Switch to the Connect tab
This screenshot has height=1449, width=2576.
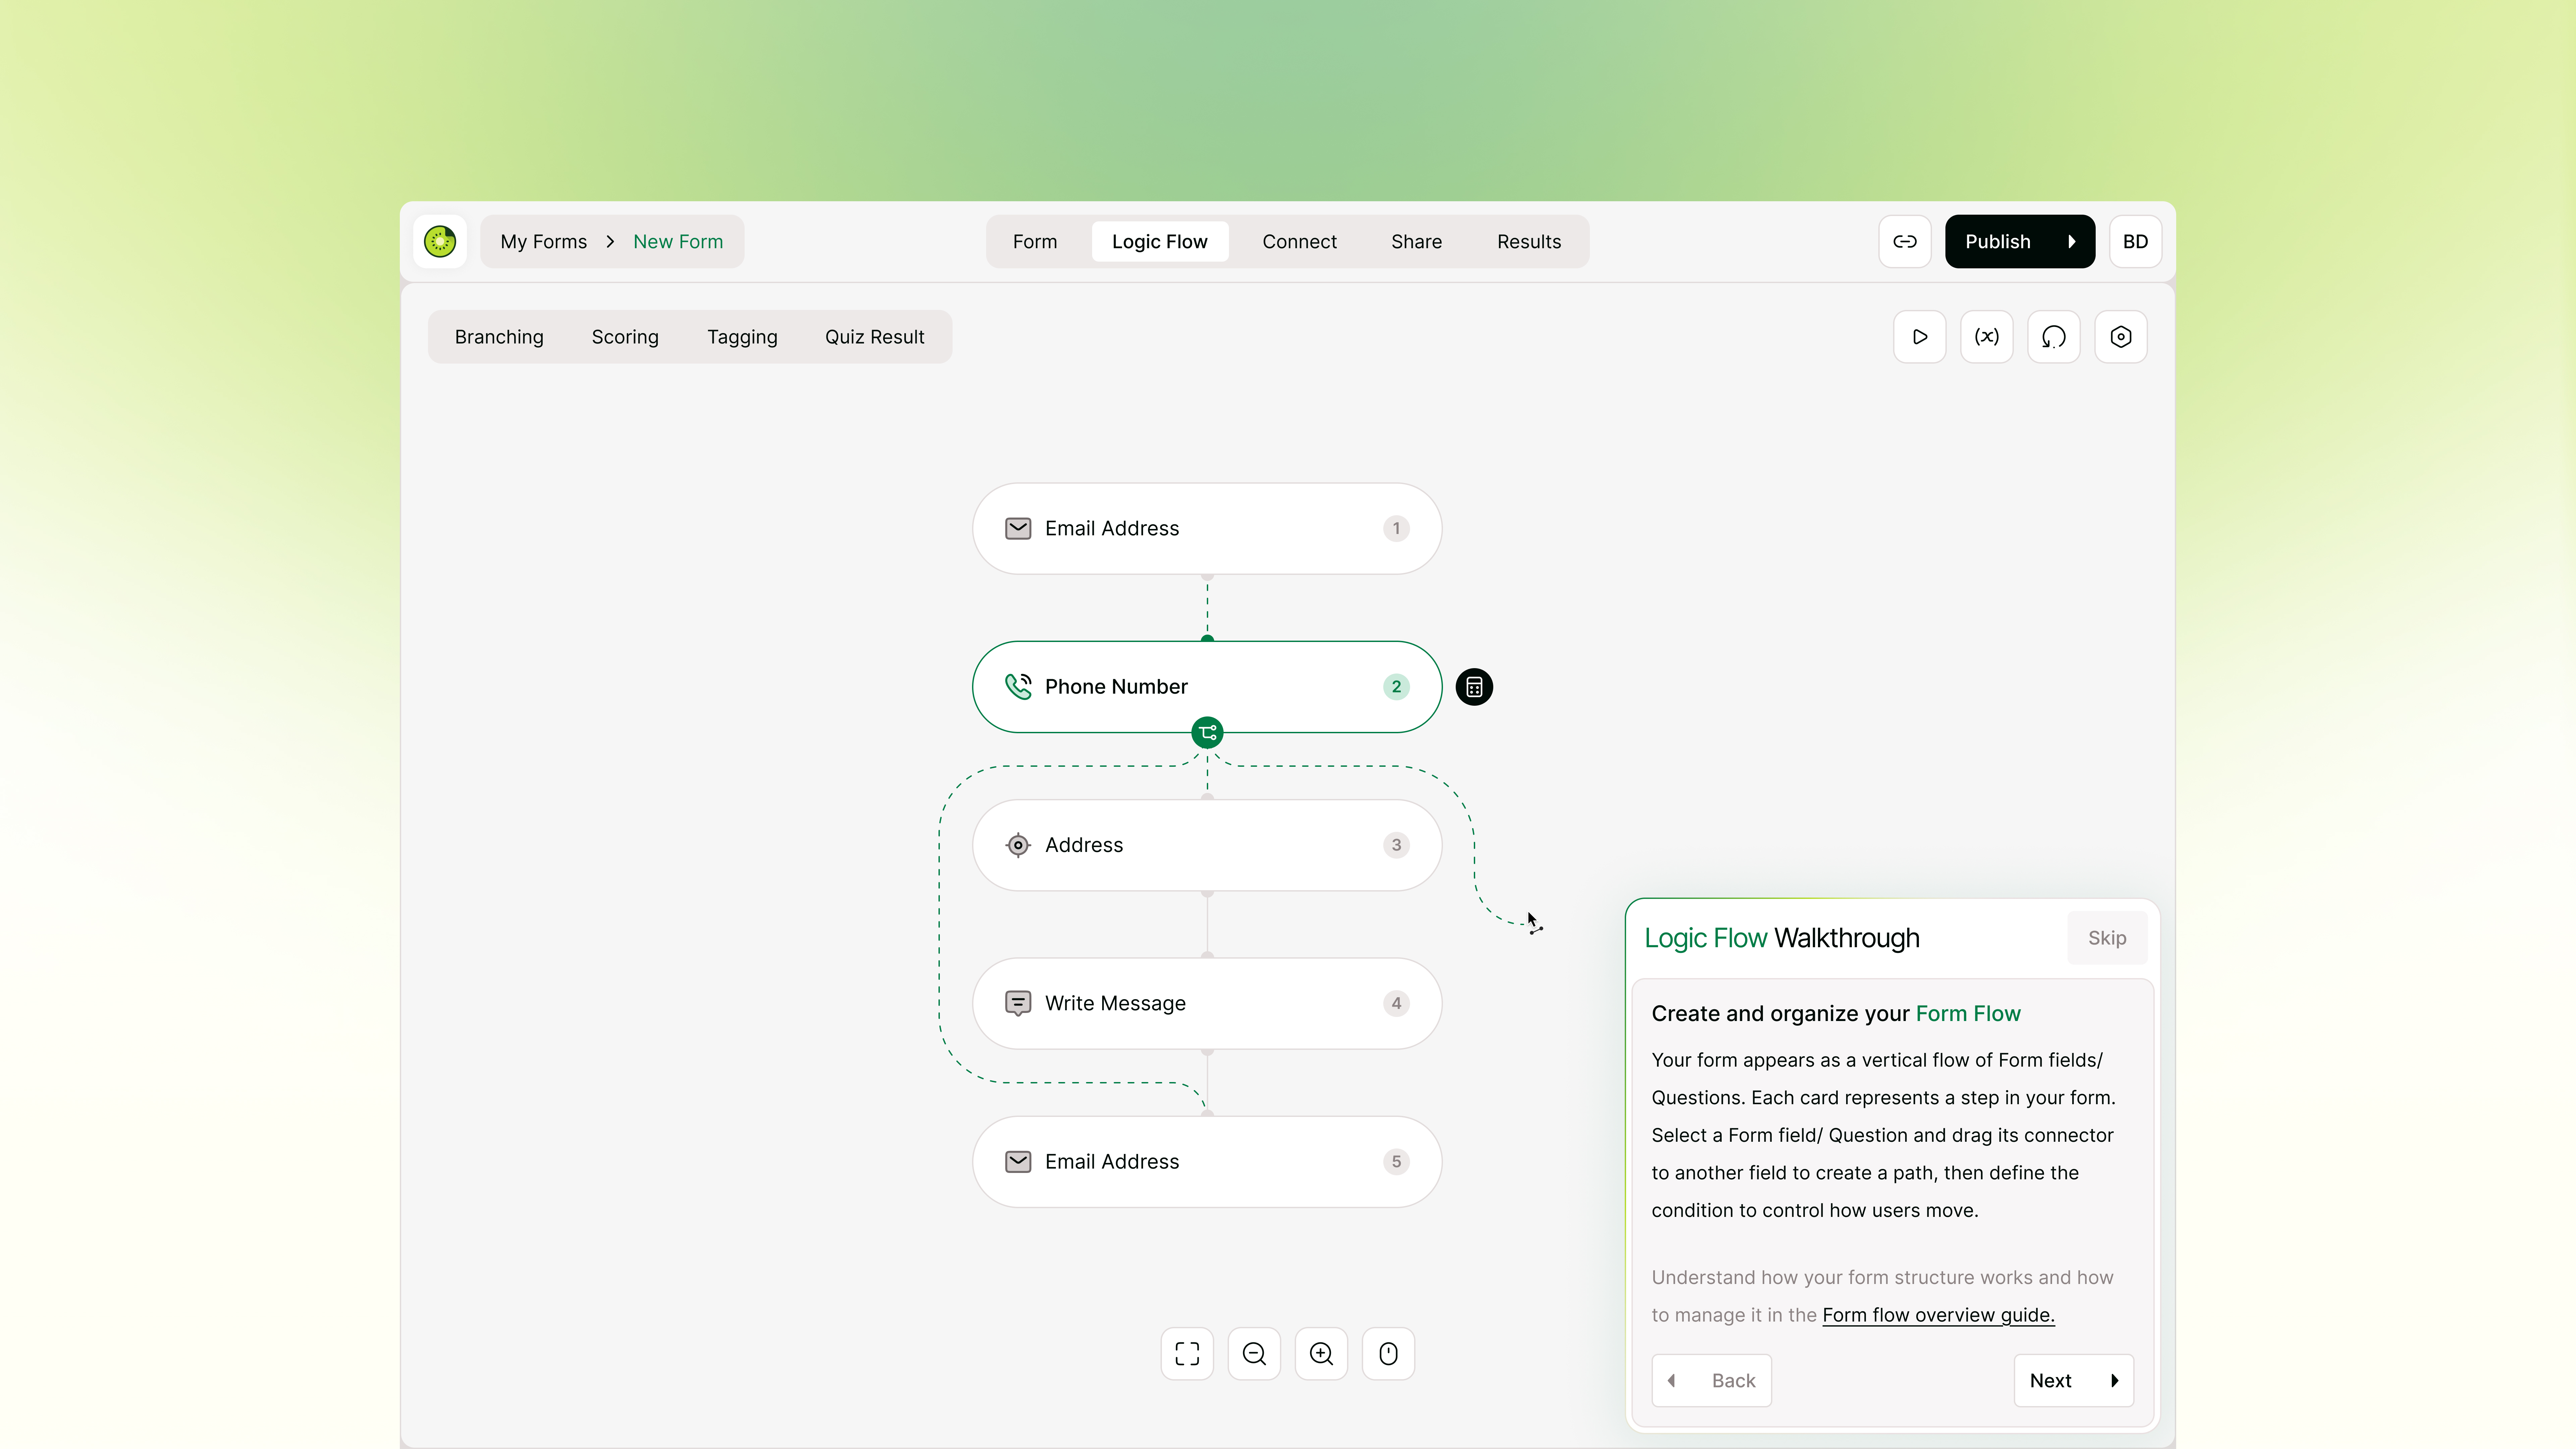click(1299, 241)
